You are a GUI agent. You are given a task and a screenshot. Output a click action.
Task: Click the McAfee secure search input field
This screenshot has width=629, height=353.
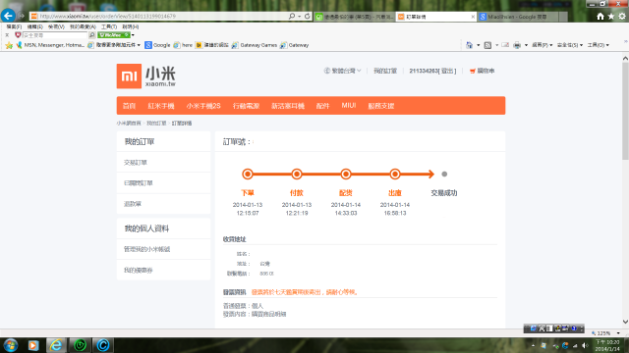(x=55, y=35)
